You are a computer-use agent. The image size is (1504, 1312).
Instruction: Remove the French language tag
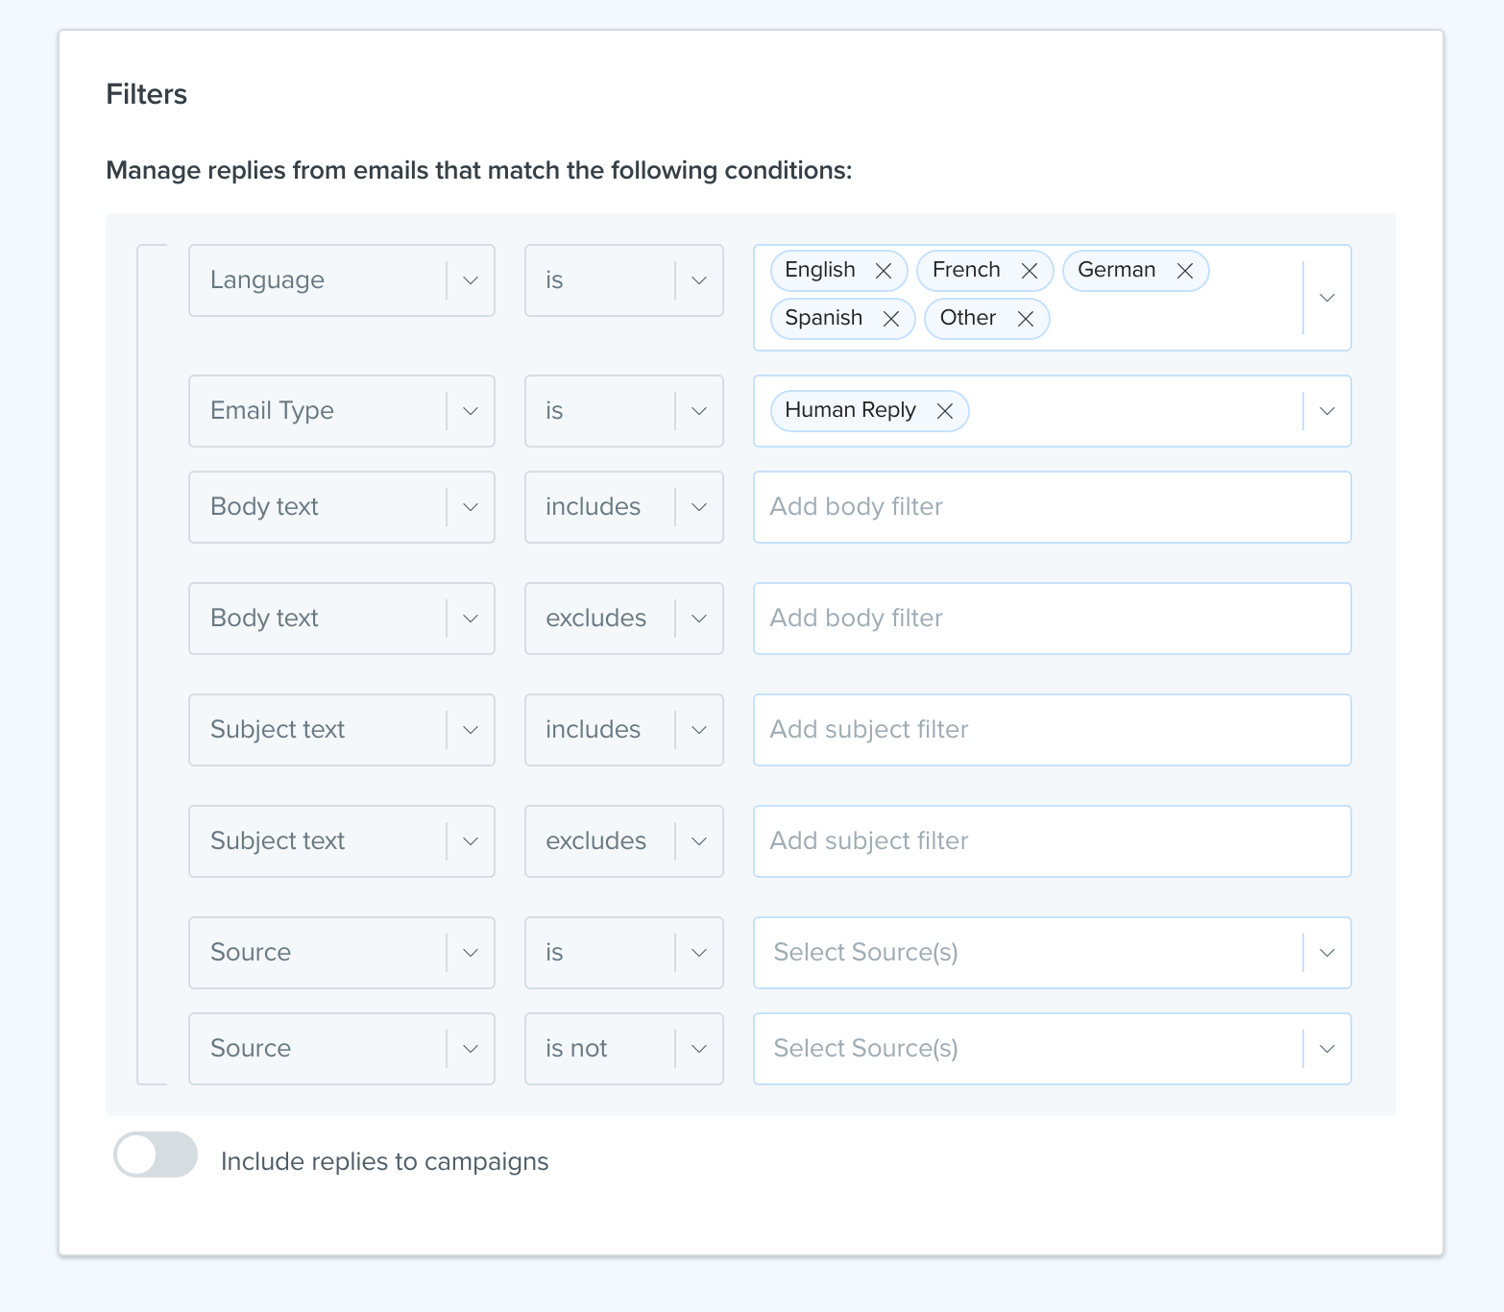point(1030,271)
